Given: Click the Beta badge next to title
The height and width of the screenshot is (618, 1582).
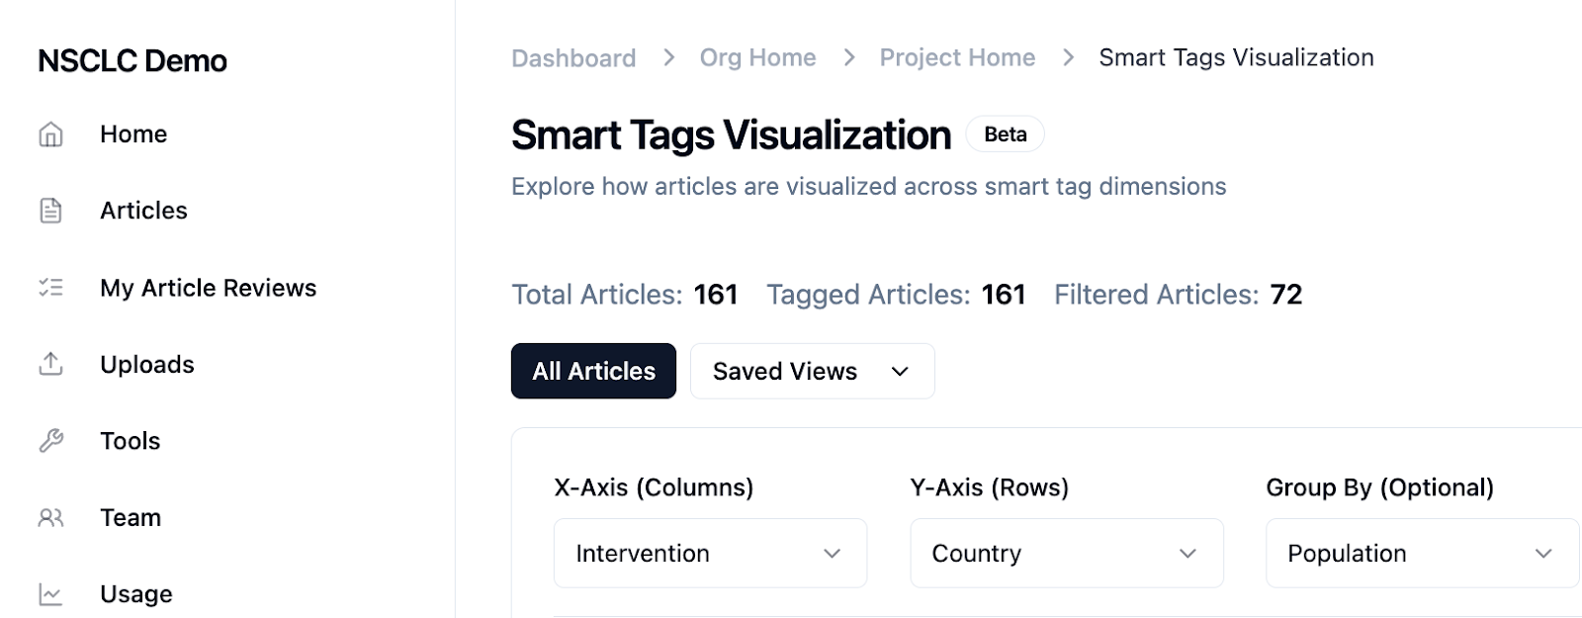Looking at the screenshot, I should 1005,134.
